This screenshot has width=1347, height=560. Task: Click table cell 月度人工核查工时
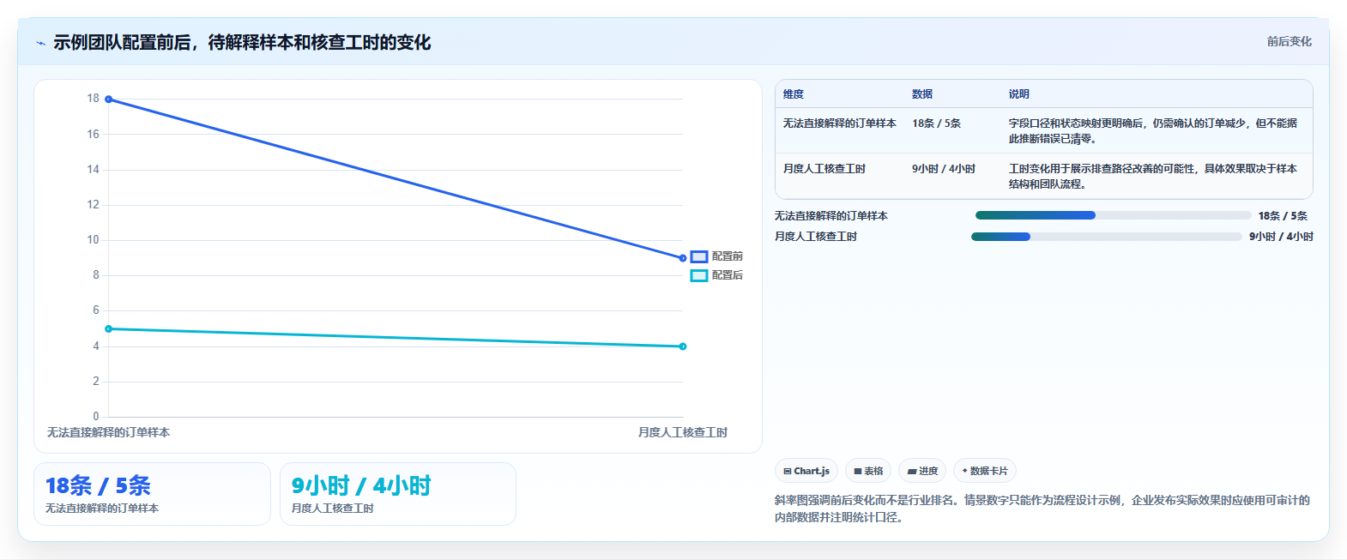(x=824, y=169)
